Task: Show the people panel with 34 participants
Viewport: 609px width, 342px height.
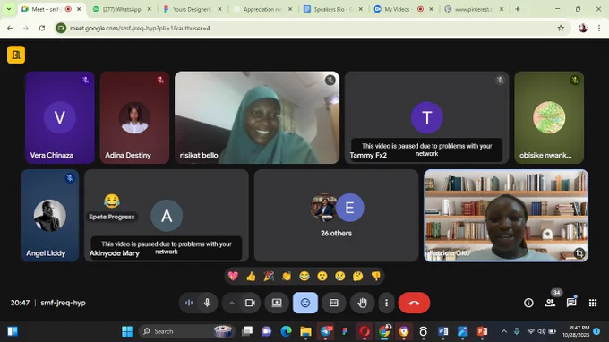Action: (x=551, y=303)
